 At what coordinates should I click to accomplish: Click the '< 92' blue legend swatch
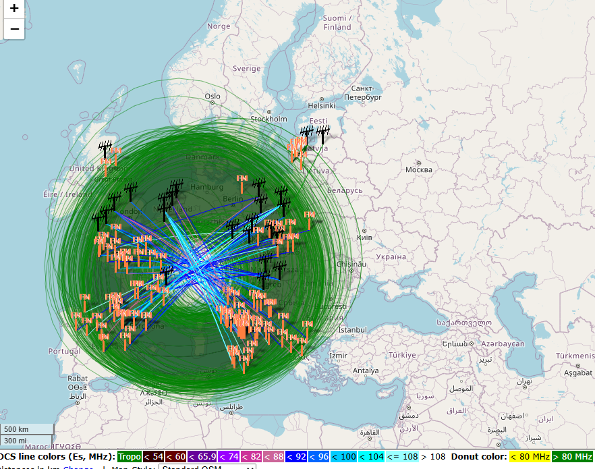pos(296,456)
